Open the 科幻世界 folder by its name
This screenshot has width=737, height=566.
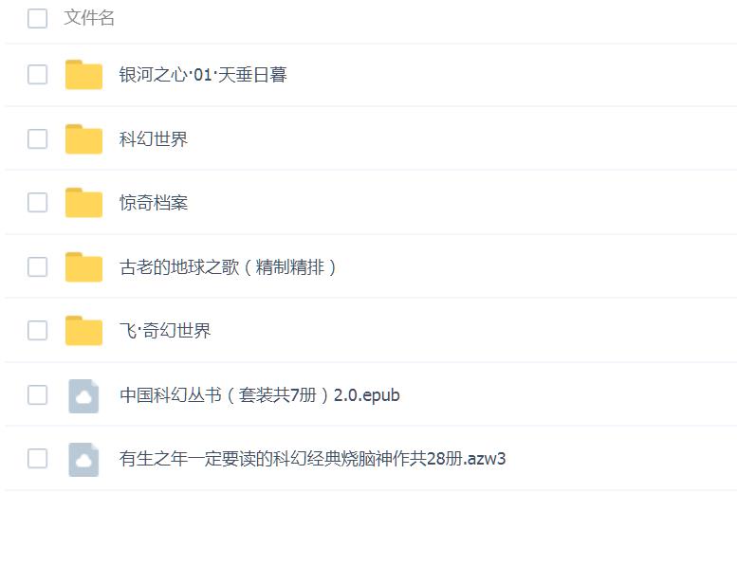click(x=154, y=139)
